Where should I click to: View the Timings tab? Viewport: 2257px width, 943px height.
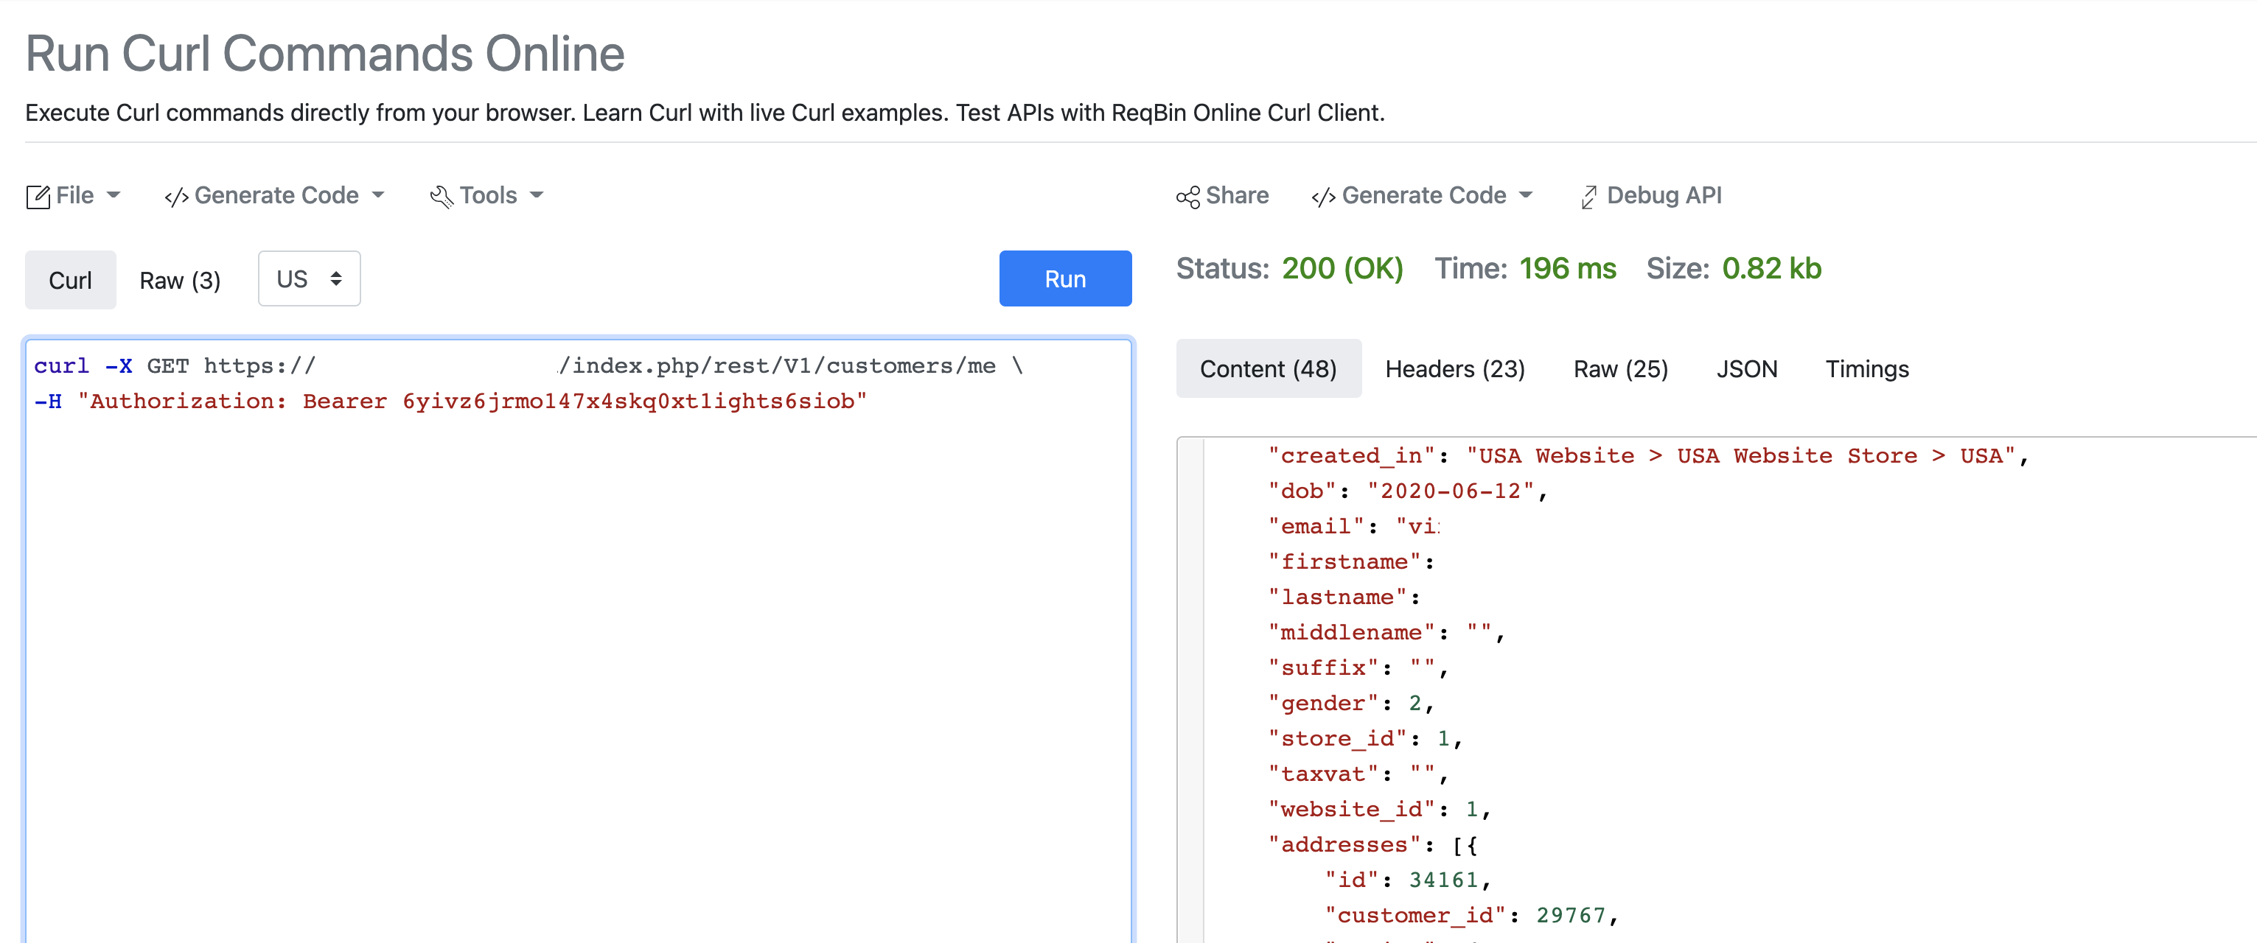[1866, 370]
